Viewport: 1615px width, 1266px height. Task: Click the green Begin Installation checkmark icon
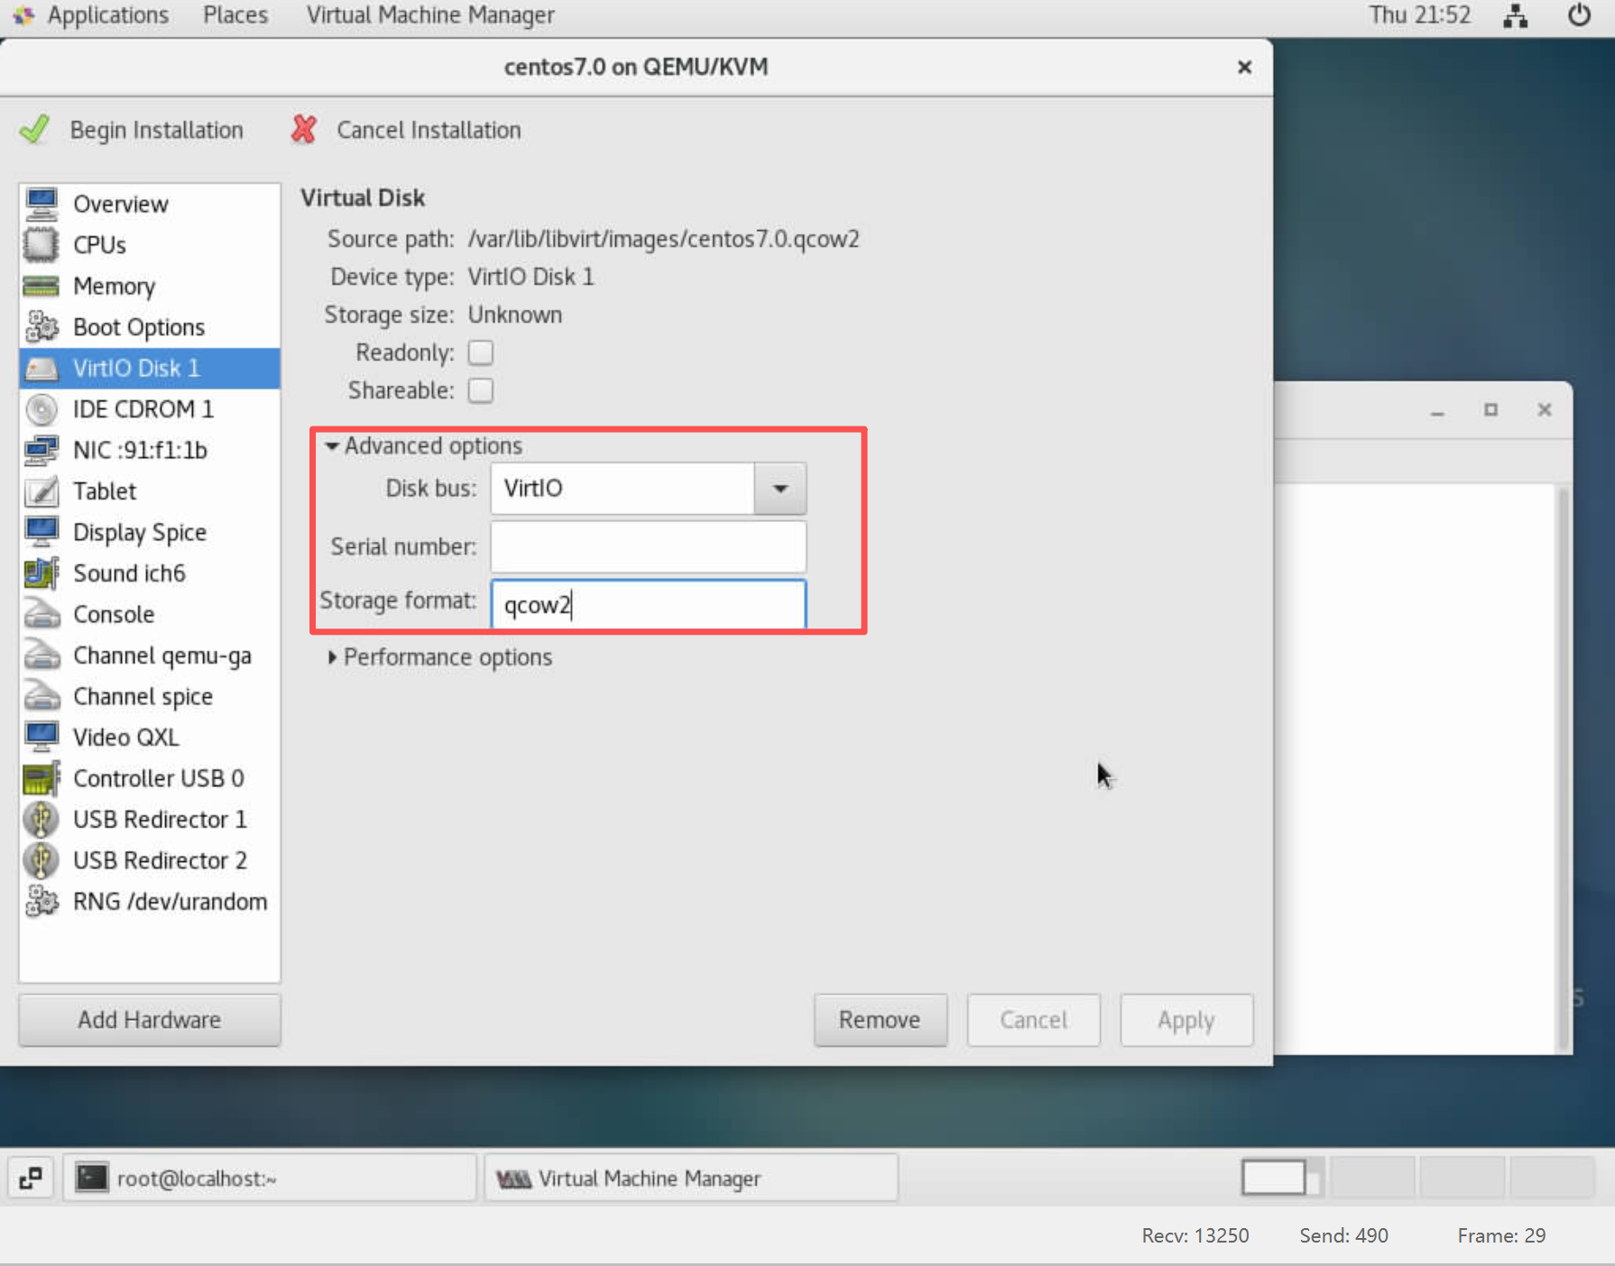coord(34,130)
